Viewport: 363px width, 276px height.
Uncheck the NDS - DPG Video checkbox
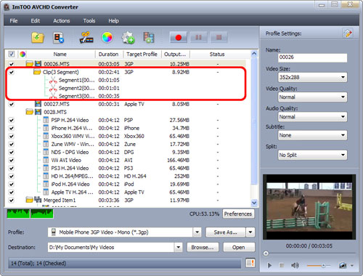point(12,152)
